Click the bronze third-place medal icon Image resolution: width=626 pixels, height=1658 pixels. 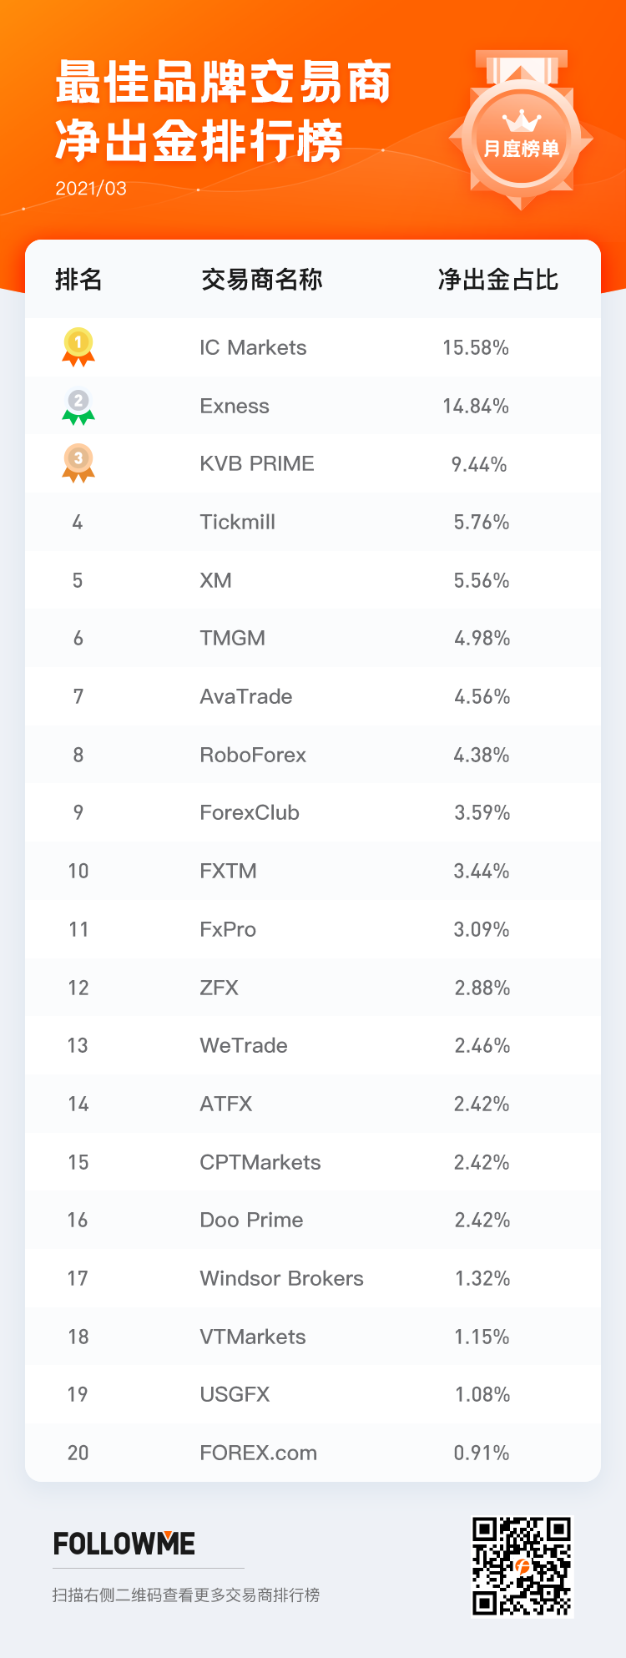click(x=78, y=463)
